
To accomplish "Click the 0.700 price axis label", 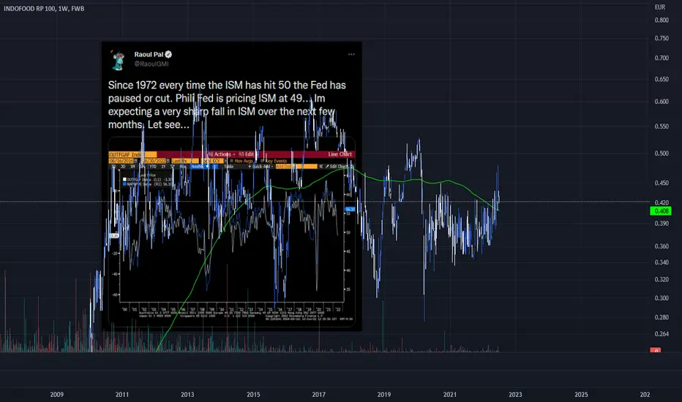I will pyautogui.click(x=662, y=58).
